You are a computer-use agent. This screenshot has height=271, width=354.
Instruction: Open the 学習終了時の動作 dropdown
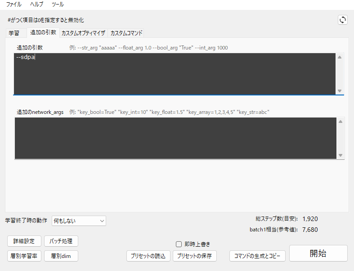pyautogui.click(x=79, y=221)
